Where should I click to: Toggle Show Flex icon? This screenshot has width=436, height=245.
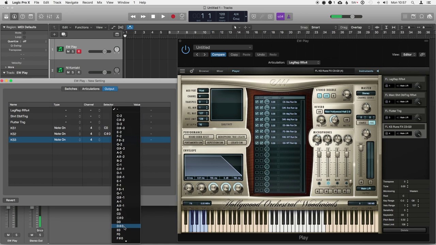tap(121, 27)
